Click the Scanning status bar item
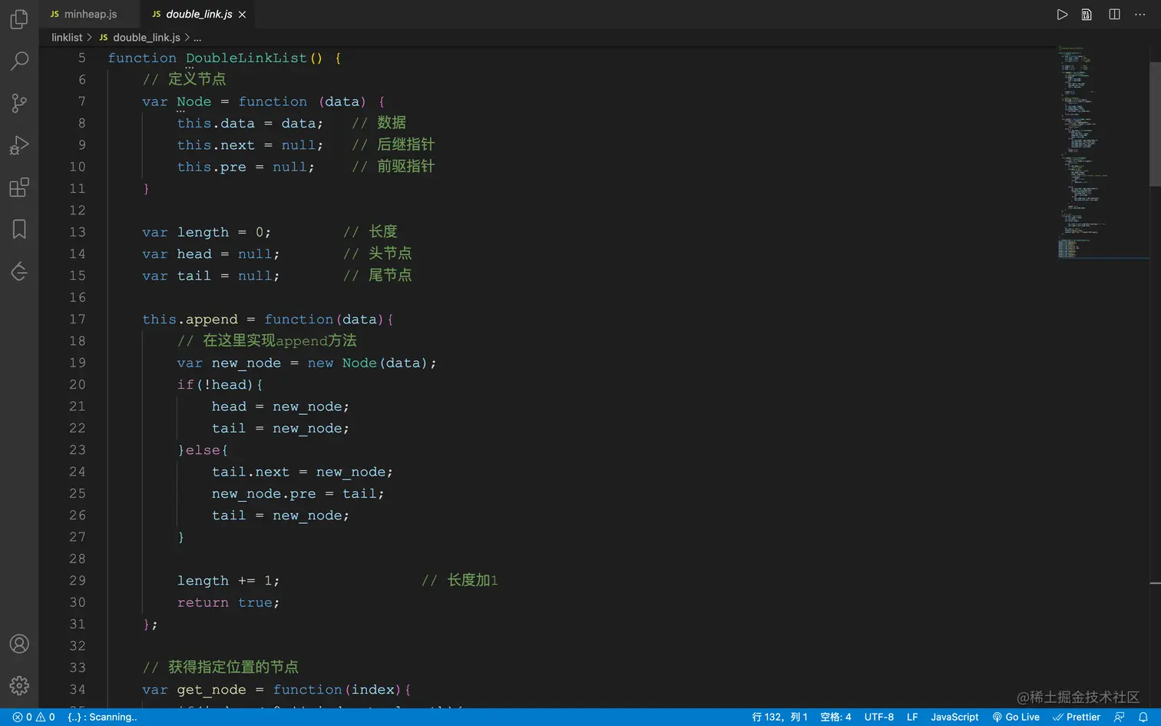Viewport: 1161px width, 726px height. tap(102, 717)
